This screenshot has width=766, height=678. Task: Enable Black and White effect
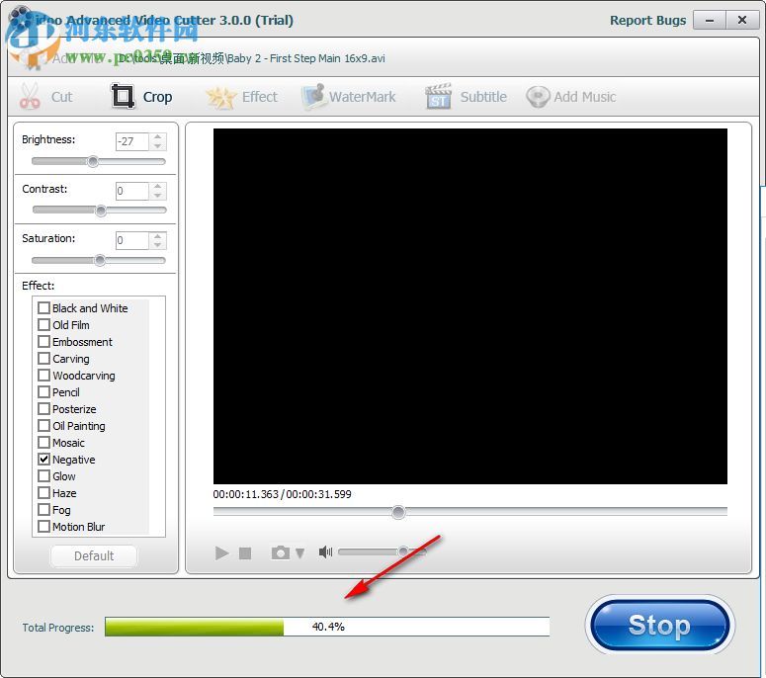[43, 307]
